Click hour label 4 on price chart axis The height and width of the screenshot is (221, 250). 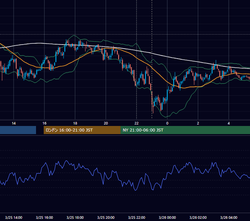tap(229, 123)
